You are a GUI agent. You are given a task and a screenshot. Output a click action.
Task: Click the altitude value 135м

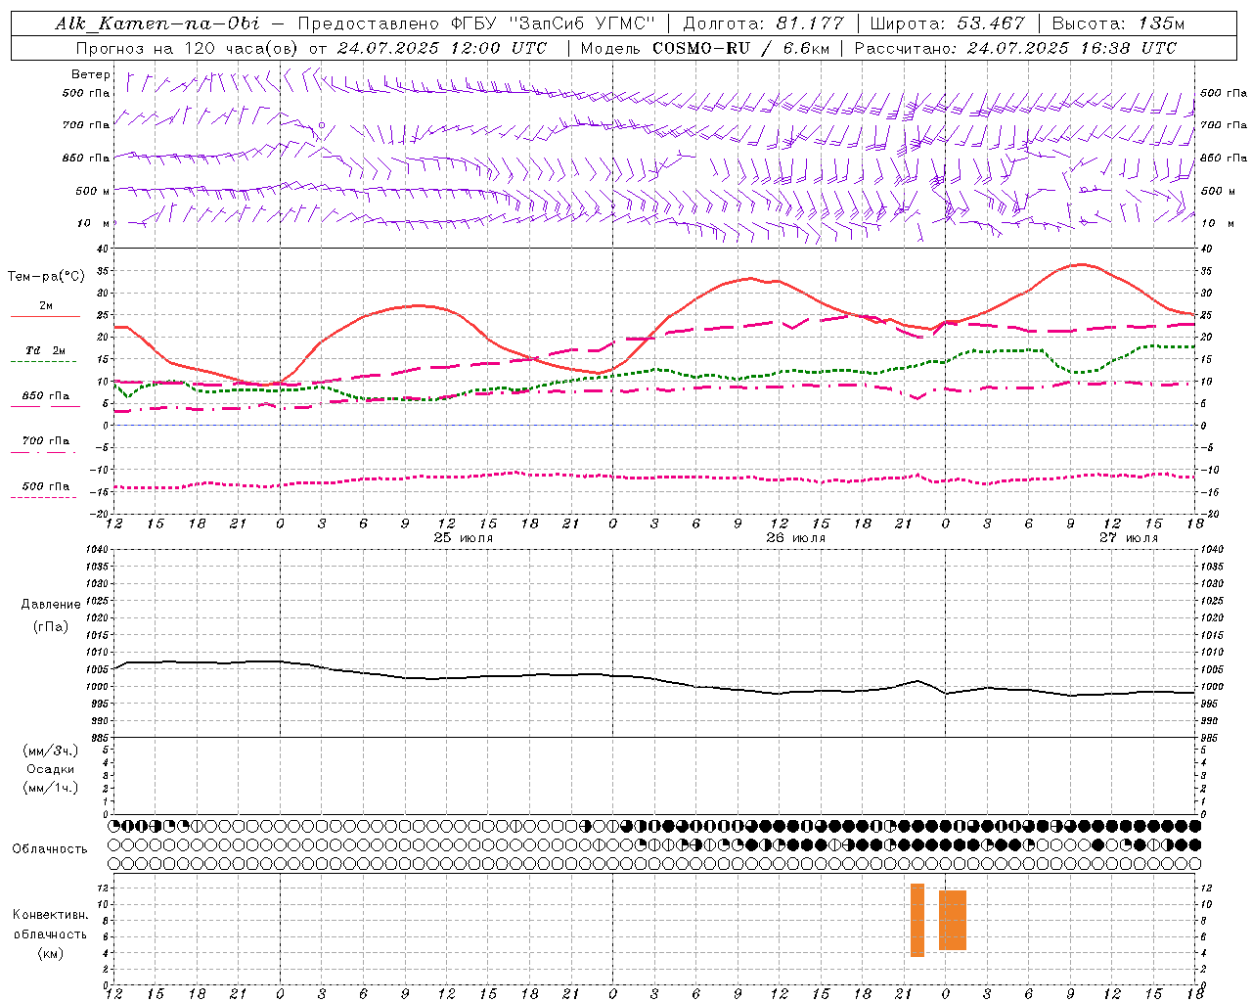(1162, 23)
